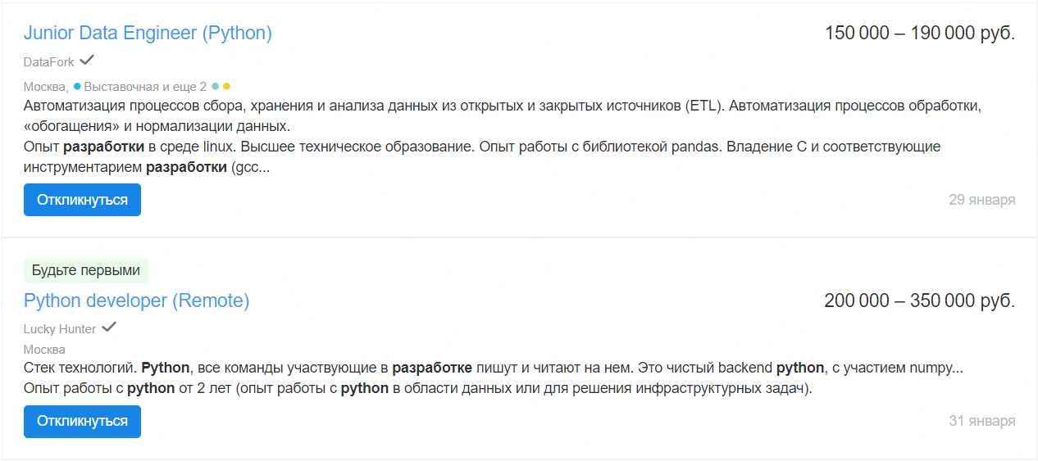Click the 150 000 – 190 000 руб. salary
The width and height of the screenshot is (1038, 461).
920,34
